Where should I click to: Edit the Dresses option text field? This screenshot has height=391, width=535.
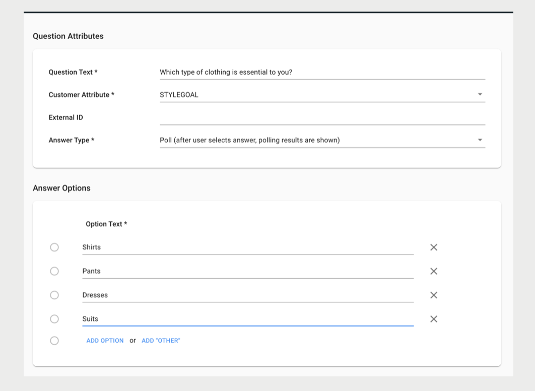[x=248, y=295]
